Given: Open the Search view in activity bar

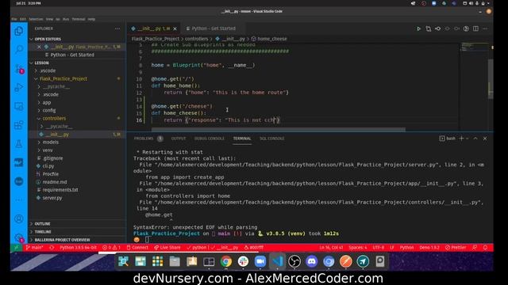Looking at the screenshot, I should click(19, 49).
